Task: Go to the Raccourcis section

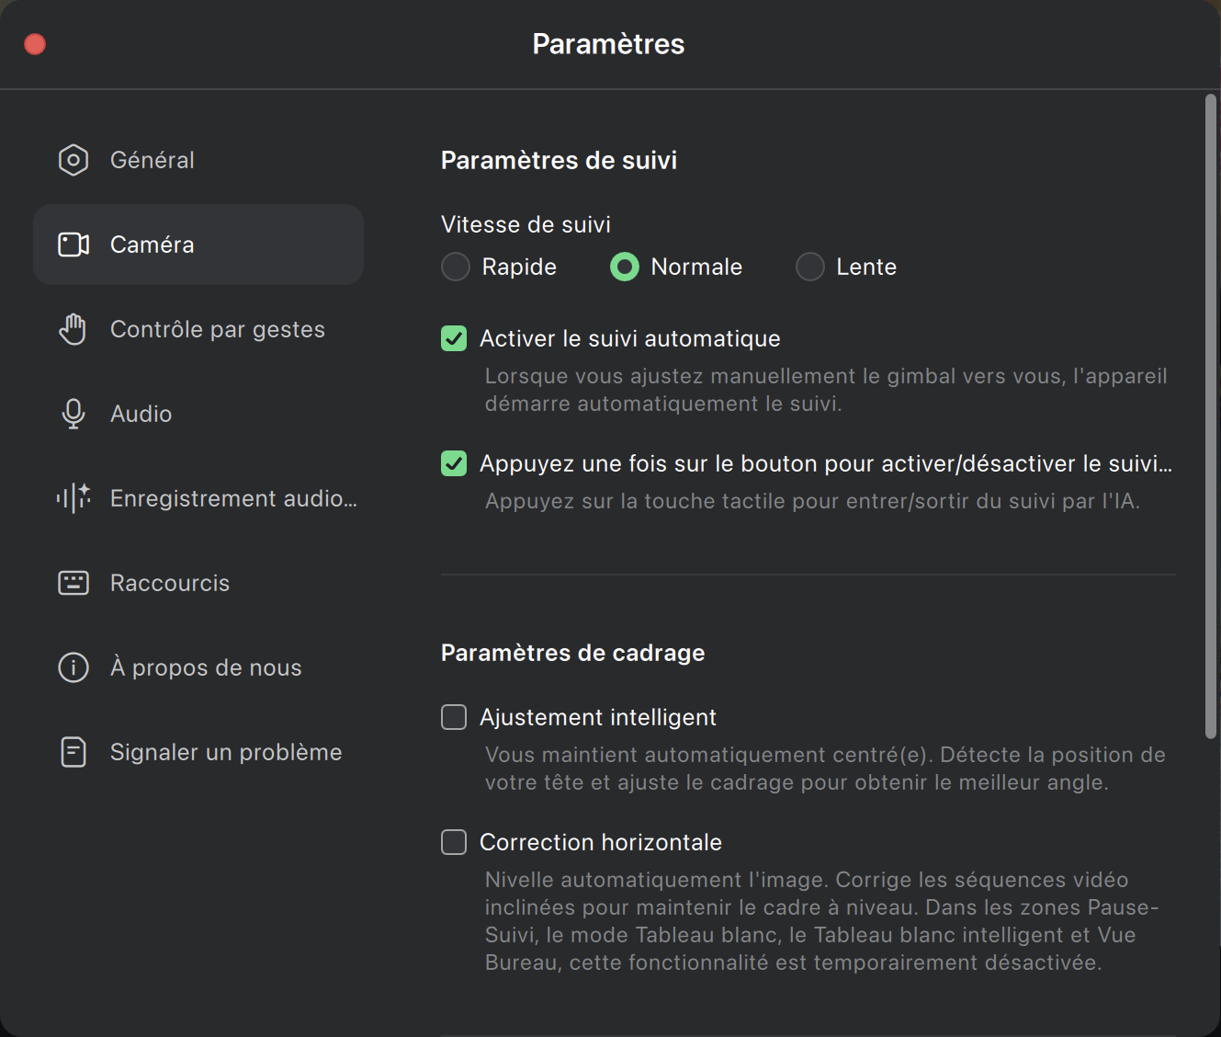Action: coord(170,583)
